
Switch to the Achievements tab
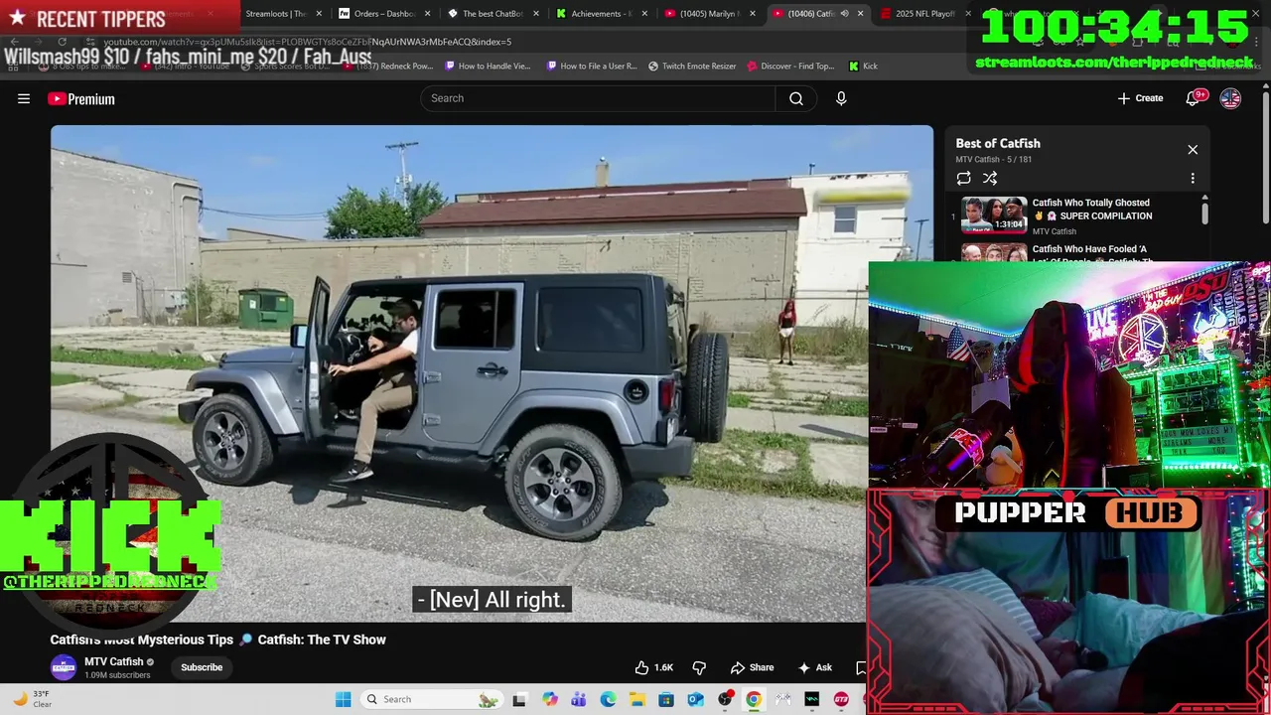(602, 14)
